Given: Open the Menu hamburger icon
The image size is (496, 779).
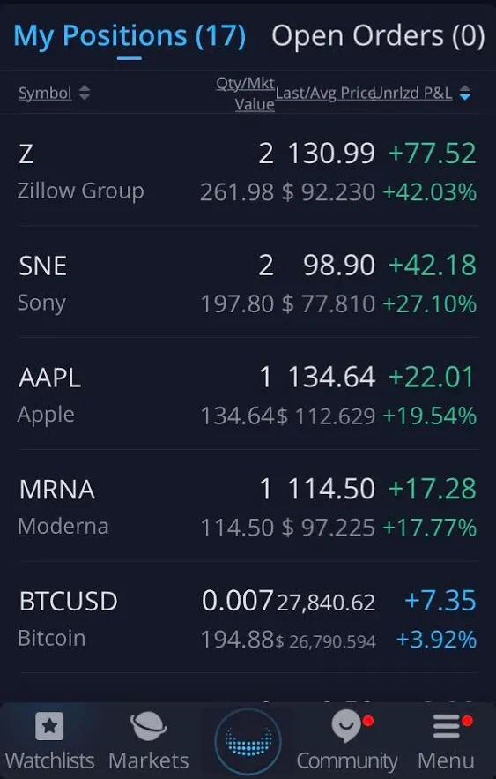Looking at the screenshot, I should (x=447, y=726).
